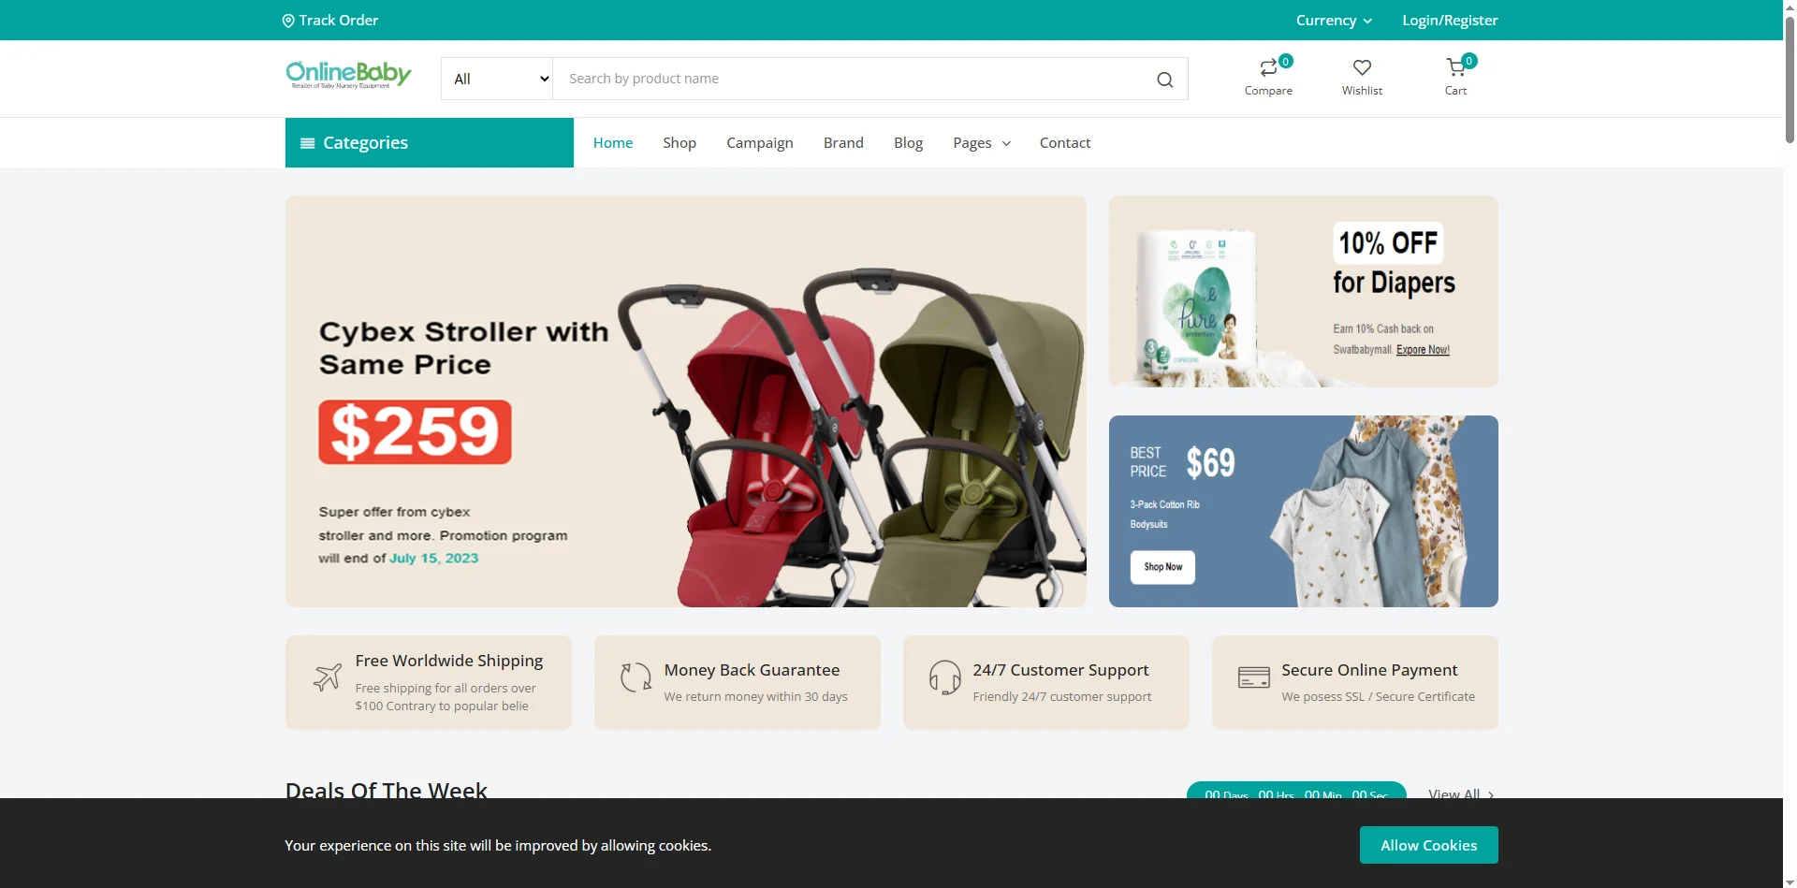This screenshot has width=1797, height=888.
Task: Click the Shop Now button on bodysuits banner
Action: click(x=1162, y=567)
